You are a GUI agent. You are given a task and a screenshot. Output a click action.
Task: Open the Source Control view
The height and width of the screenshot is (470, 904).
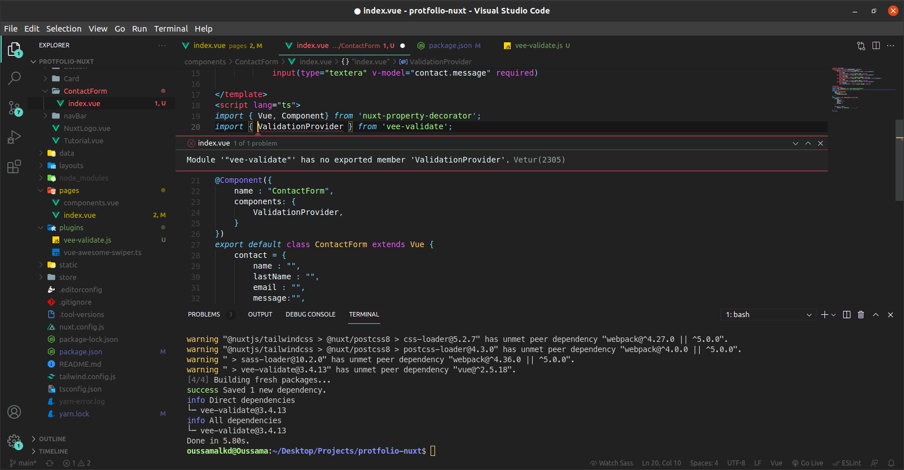click(15, 108)
